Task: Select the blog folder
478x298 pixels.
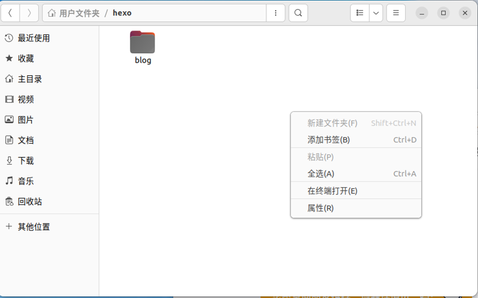Action: coord(143,47)
